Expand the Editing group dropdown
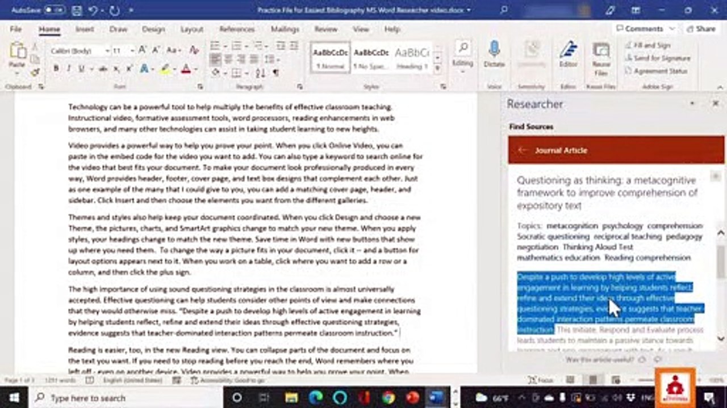This screenshot has width=727, height=408. [x=462, y=72]
